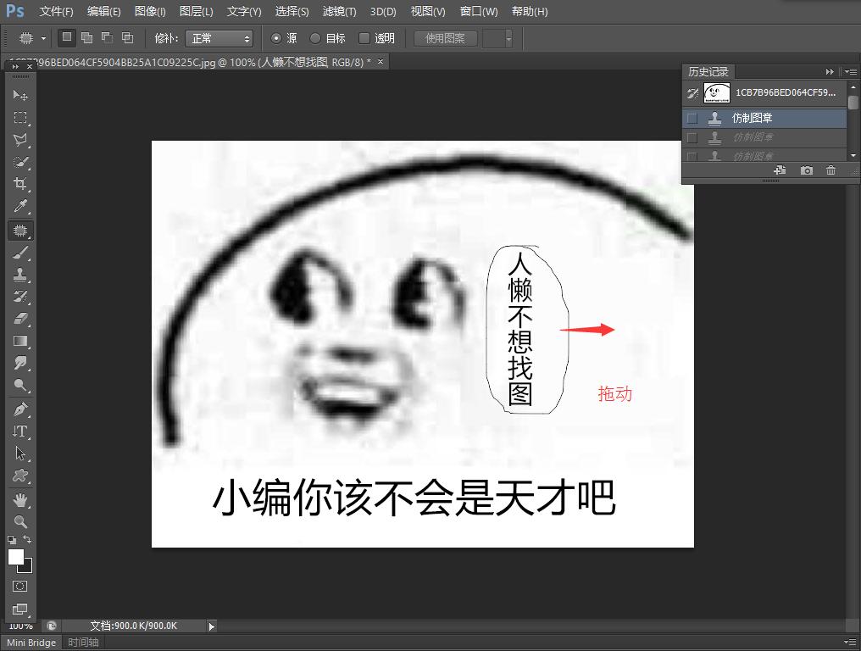Viewport: 861px width, 651px height.
Task: Click the 使用图案 button
Action: pos(445,38)
